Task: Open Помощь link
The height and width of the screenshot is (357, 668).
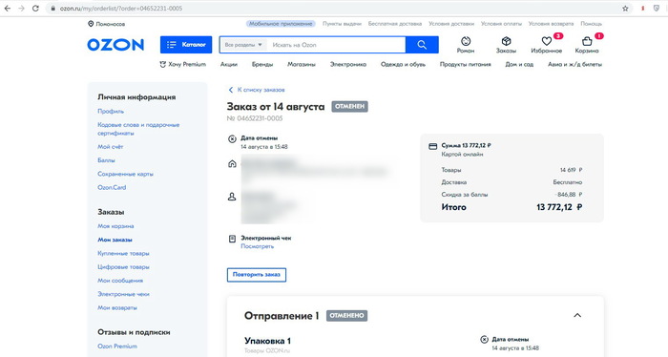Action: tap(592, 24)
